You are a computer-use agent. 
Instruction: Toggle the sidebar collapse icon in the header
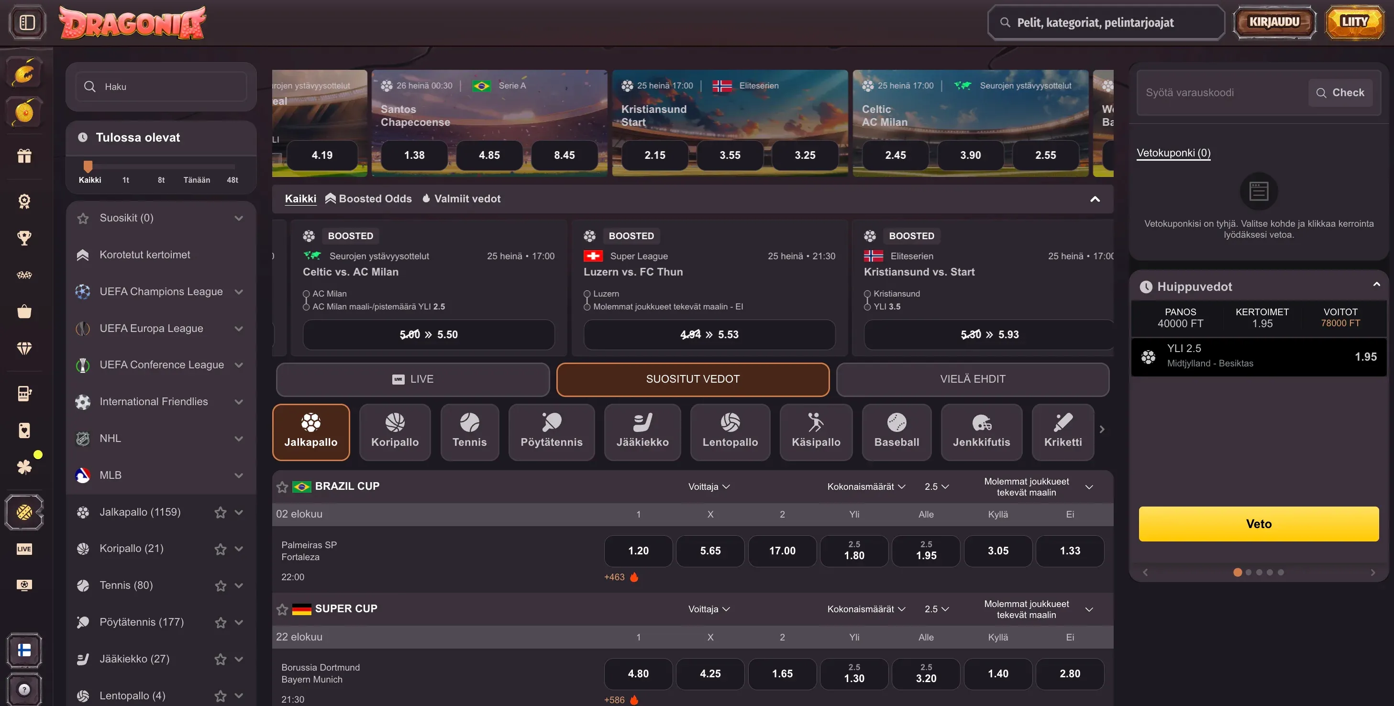[26, 22]
